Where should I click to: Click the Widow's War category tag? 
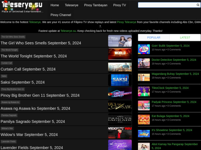pyautogui.click(x=7, y=128)
